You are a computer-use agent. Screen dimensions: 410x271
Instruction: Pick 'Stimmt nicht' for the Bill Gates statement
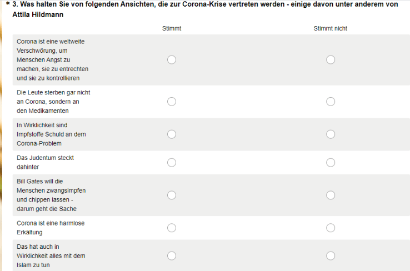coord(331,195)
